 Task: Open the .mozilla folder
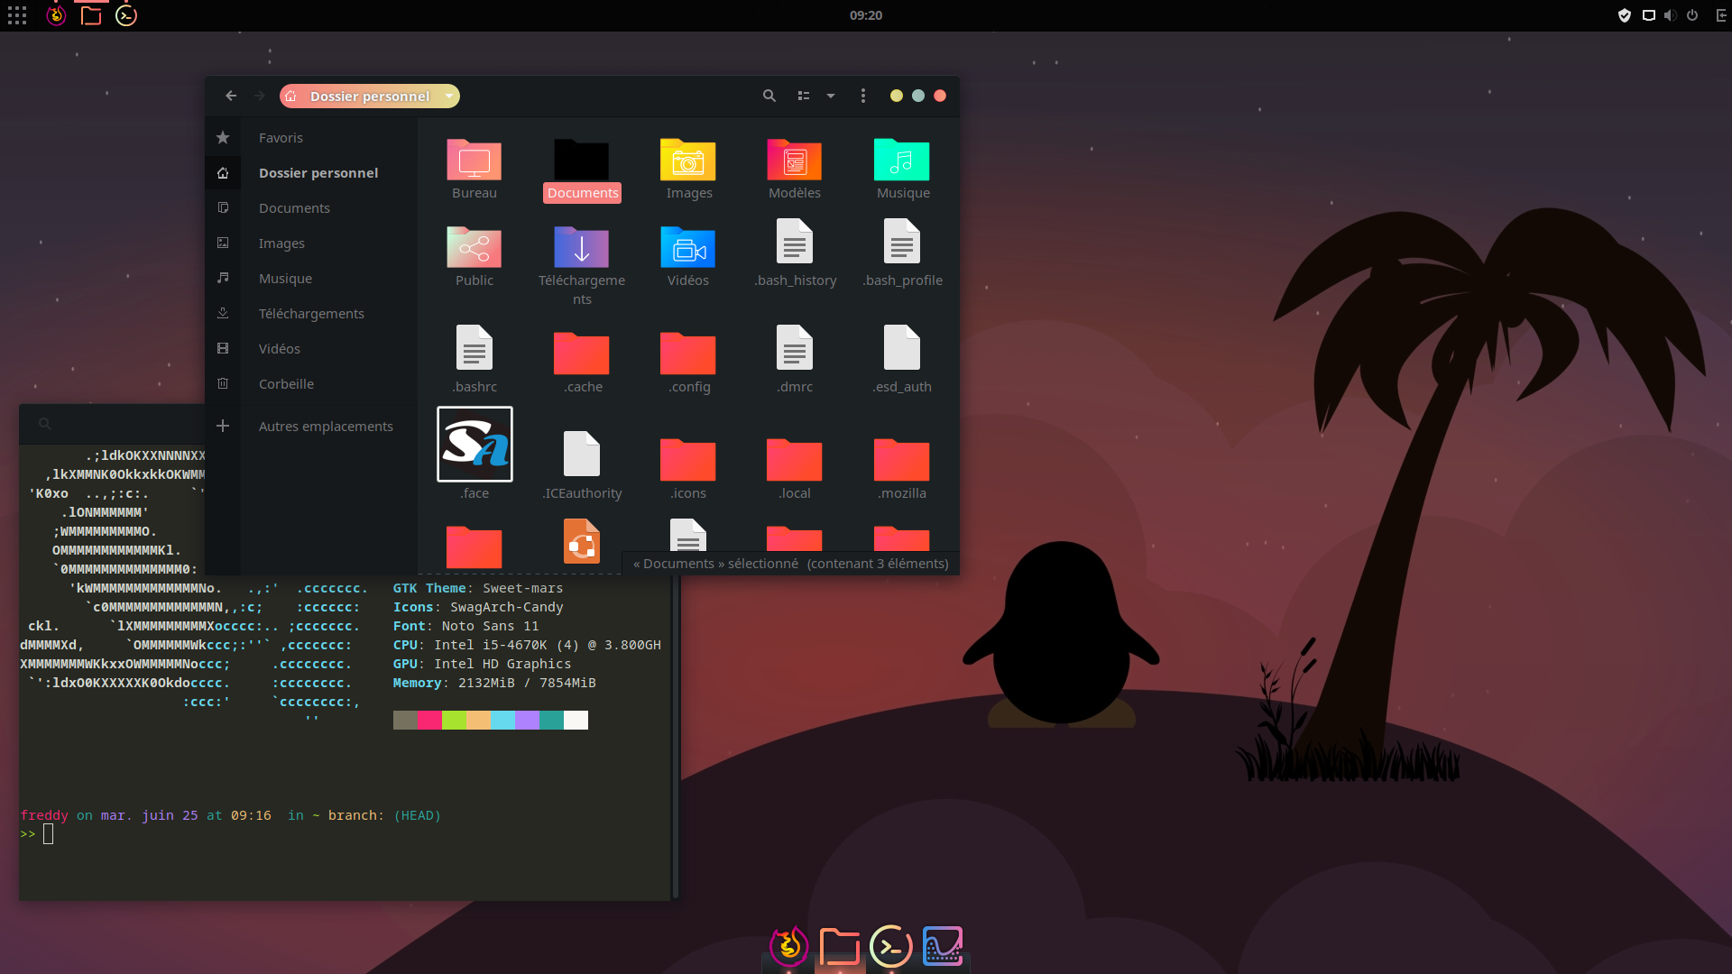pyautogui.click(x=902, y=460)
